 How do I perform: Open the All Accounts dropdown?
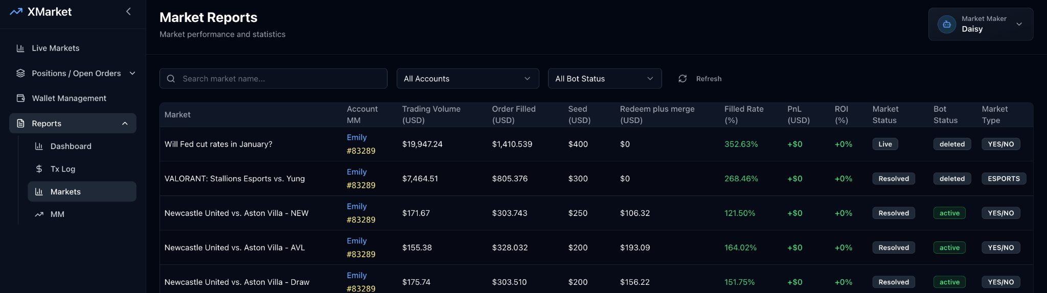point(467,79)
